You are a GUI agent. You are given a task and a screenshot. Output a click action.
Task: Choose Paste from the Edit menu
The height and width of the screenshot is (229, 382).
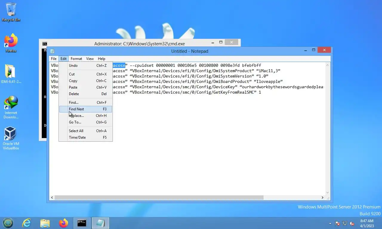pyautogui.click(x=86, y=87)
